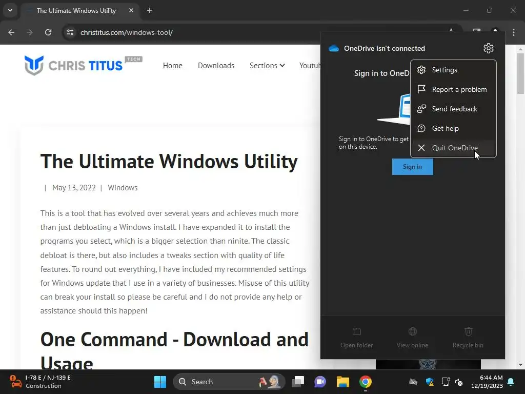Click the scrollbar down arrow

520,365
